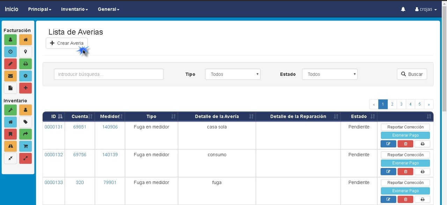Image resolution: width=447 pixels, height=205 pixels.
Task: Click the green wrench icon under Inventario
Action: click(x=10, y=110)
